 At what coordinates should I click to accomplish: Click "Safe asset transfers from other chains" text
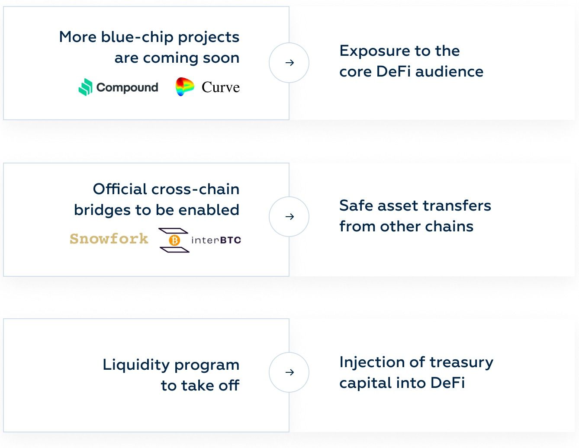click(x=415, y=216)
